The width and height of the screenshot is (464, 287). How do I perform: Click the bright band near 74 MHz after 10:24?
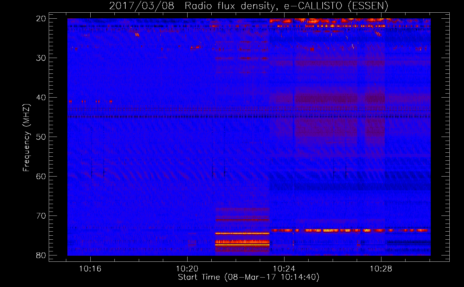(x=350, y=230)
